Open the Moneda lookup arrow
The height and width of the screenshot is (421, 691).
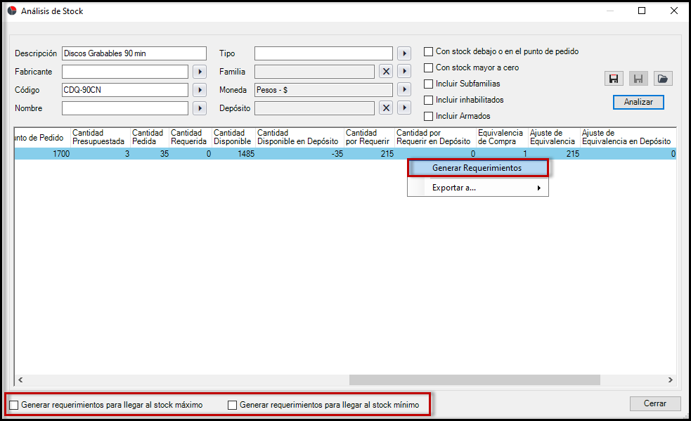[x=404, y=90]
